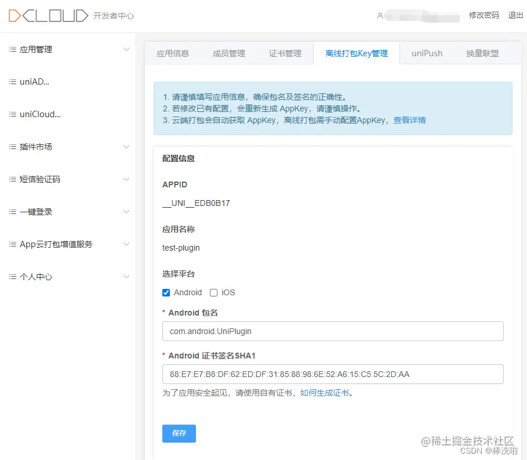Open the 查看详情 link
Screen dimensions: 527x460
click(409, 120)
